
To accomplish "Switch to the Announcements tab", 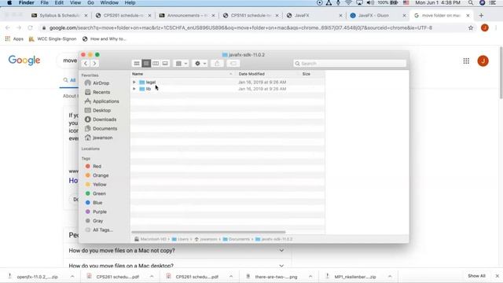I will (x=187, y=16).
